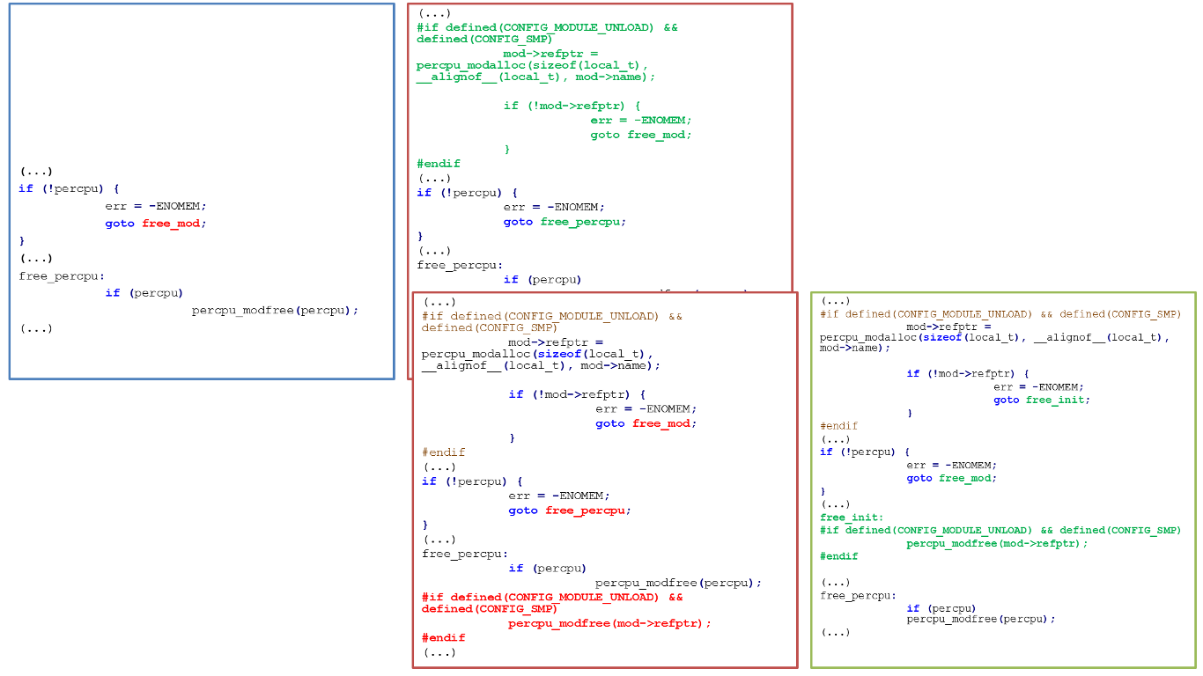
Task: Click percpu_modfree(percpu) line in the blue box
Action: click(275, 311)
